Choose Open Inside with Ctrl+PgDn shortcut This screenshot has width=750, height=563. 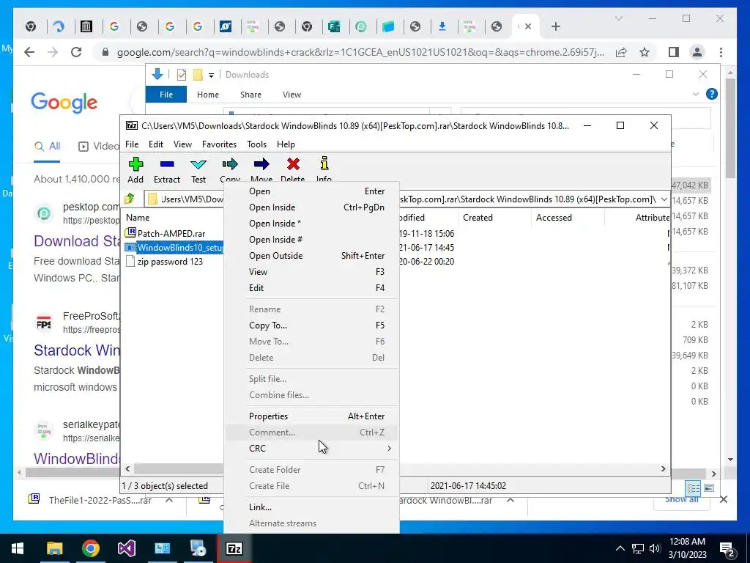coord(311,207)
